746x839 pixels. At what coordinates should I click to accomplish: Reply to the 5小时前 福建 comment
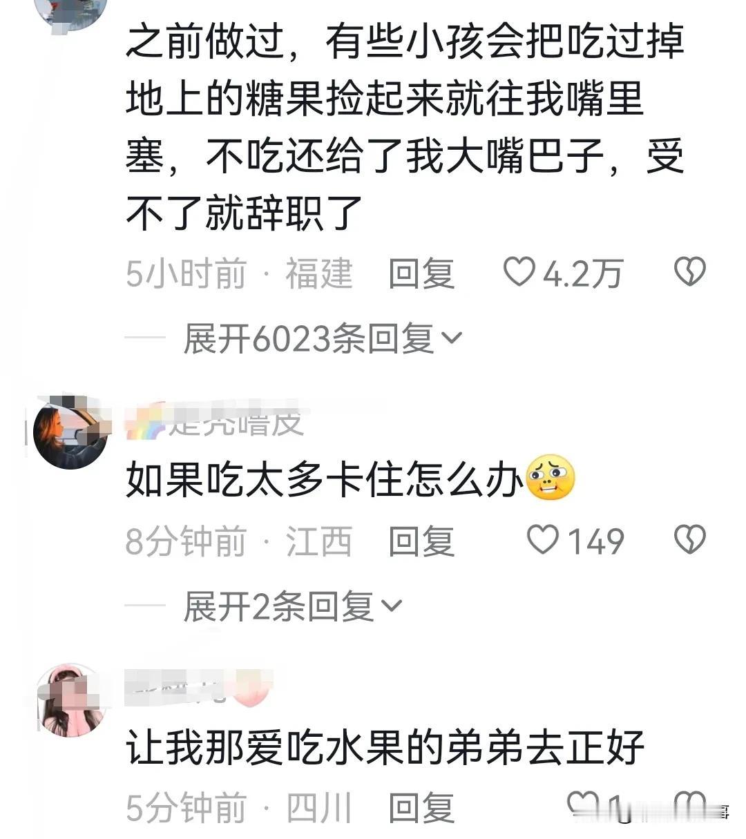tap(421, 273)
